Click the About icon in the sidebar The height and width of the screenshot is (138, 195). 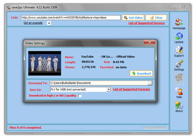click(179, 105)
